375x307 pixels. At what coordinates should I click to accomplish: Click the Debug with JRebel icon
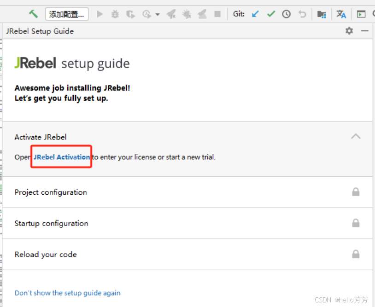pos(187,14)
